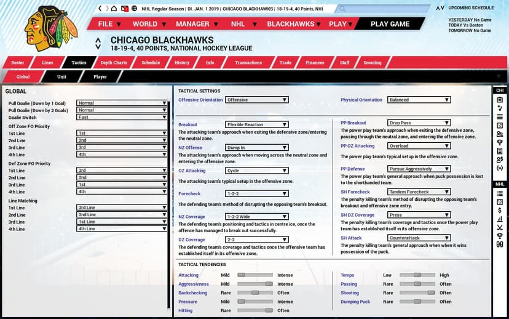This screenshot has height=319, width=509.
Task: Open NHL bar chart statistics icon
Action: click(x=500, y=219)
